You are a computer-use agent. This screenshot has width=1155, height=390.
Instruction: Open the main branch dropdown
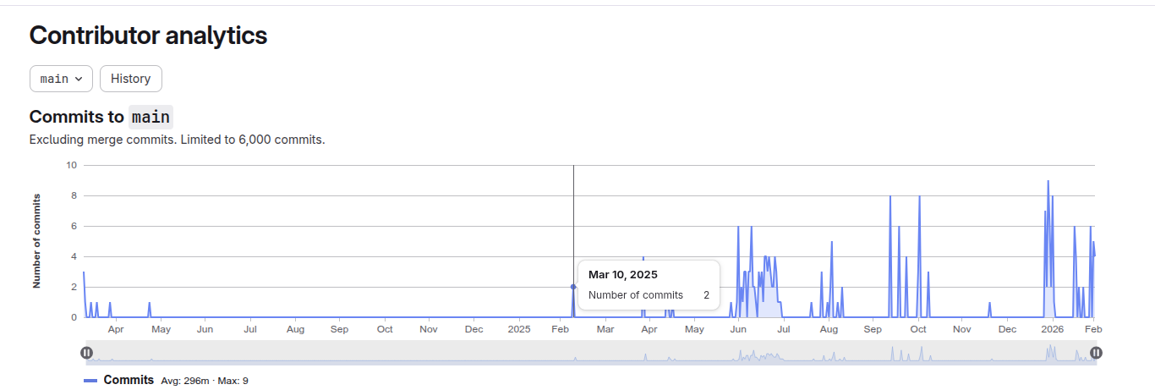coord(61,79)
